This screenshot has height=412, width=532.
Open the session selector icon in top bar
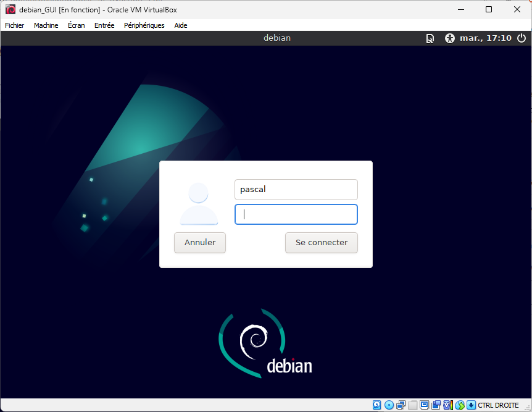[430, 38]
